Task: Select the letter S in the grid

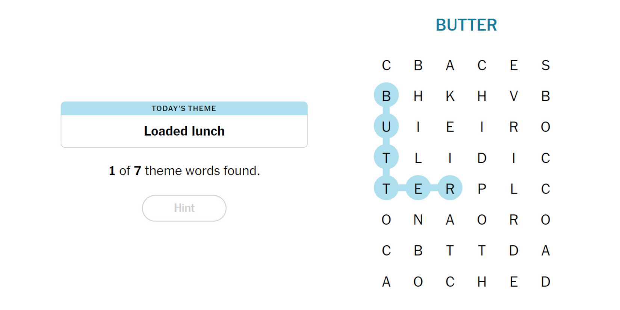Action: 546,65
